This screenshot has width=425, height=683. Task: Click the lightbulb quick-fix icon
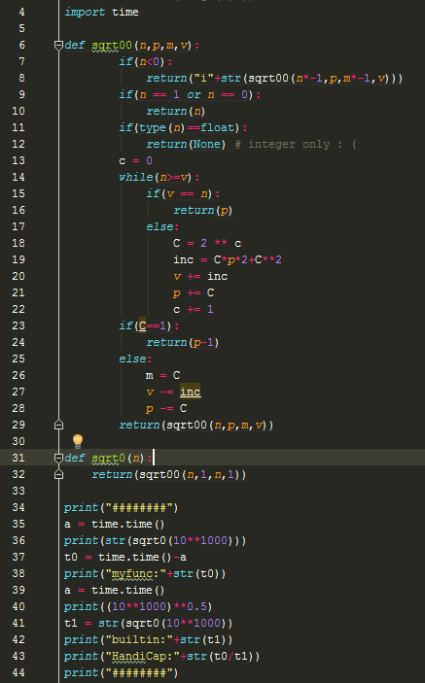(78, 441)
